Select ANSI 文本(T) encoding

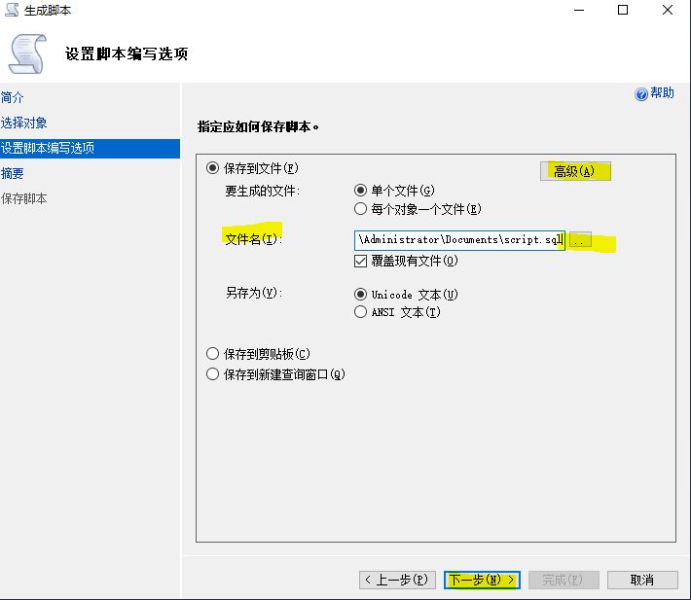[360, 312]
